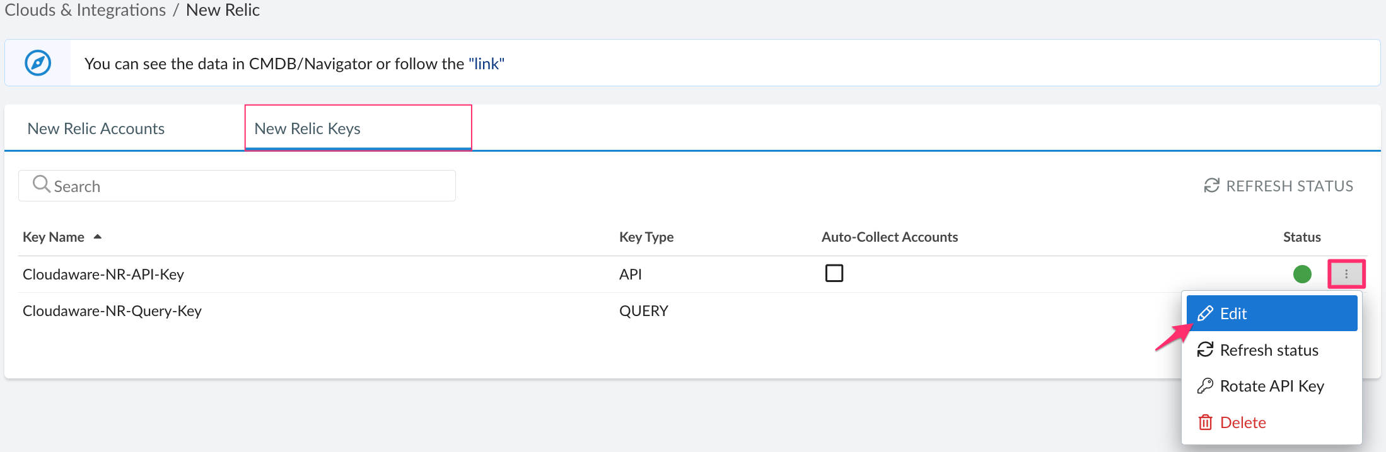Viewport: 1386px width, 452px height.
Task: Choose Refresh status from the context menu
Action: [1269, 350]
